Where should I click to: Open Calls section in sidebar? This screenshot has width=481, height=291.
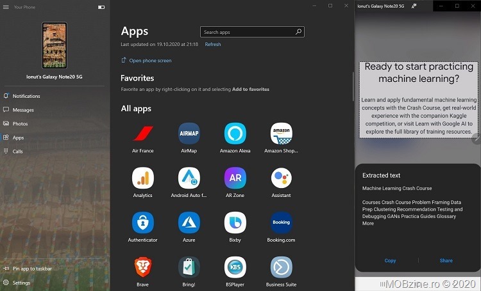coord(17,152)
